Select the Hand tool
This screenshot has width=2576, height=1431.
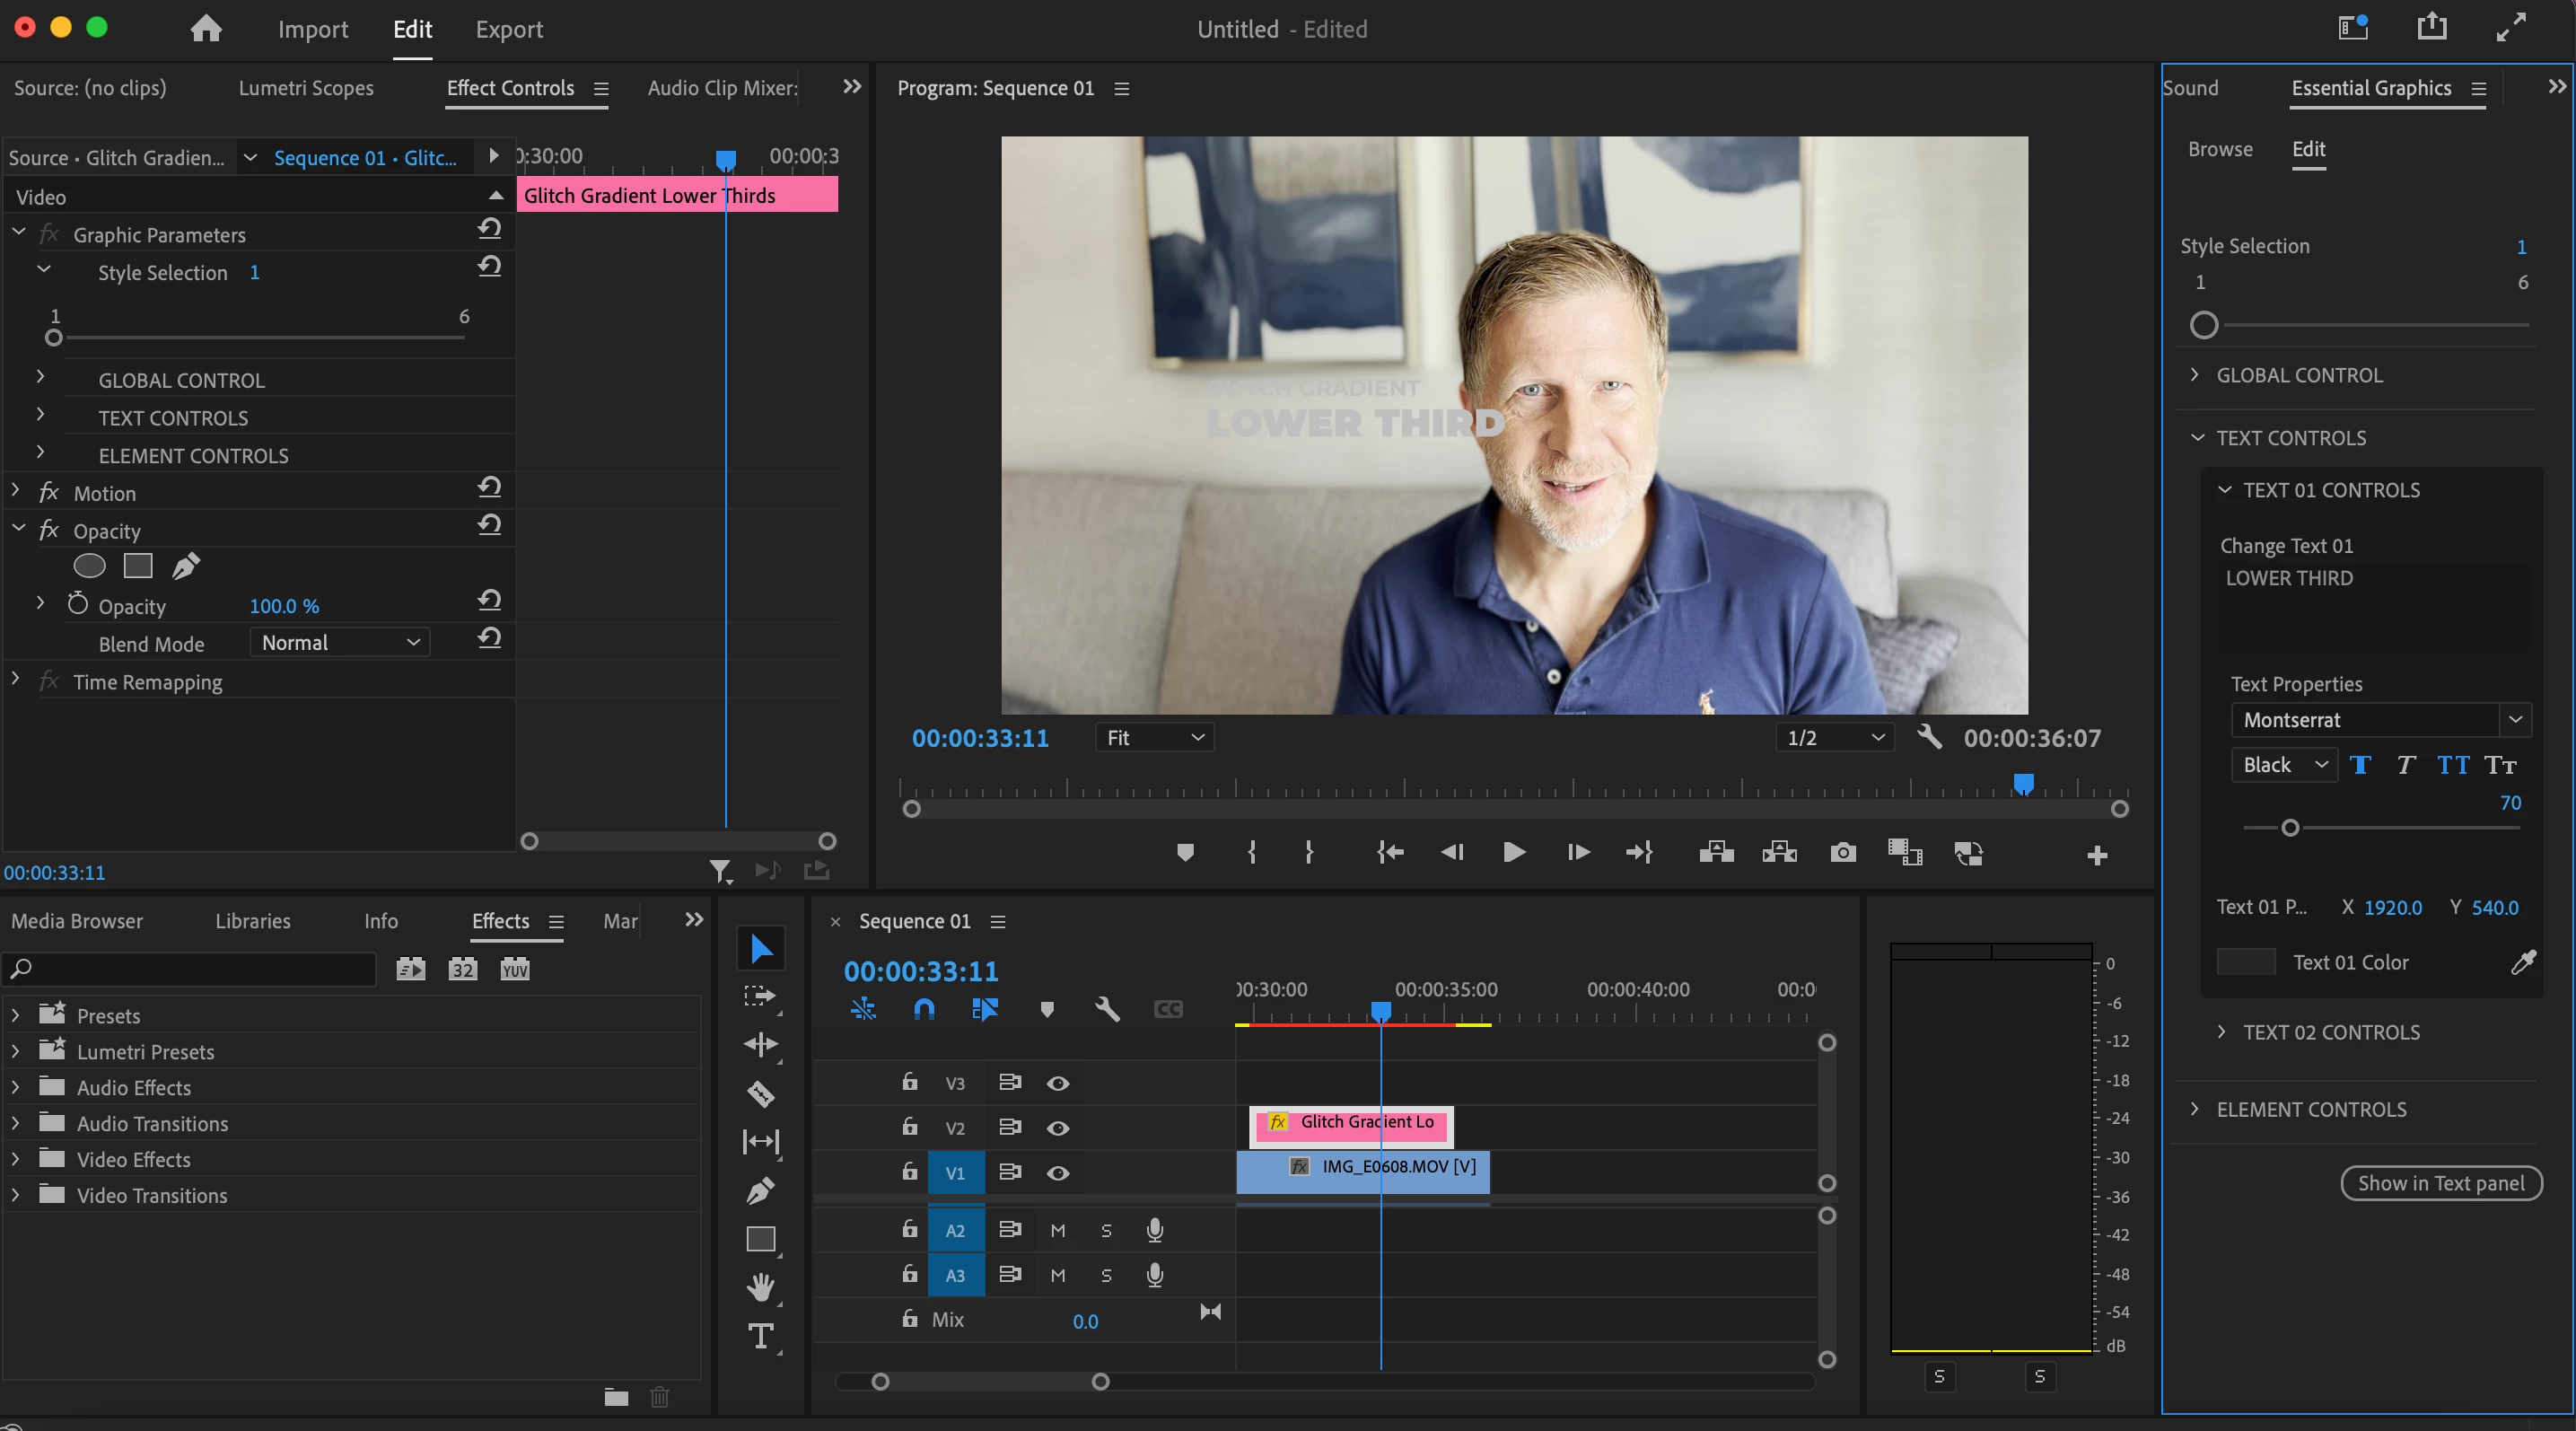(x=760, y=1287)
